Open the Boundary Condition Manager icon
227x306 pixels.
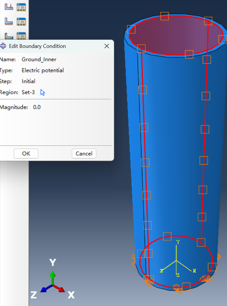tap(21, 21)
